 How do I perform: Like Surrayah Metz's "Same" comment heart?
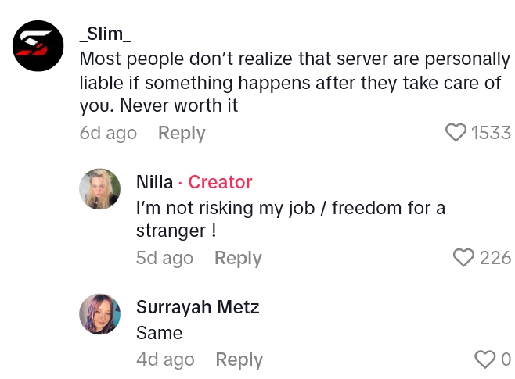click(485, 359)
